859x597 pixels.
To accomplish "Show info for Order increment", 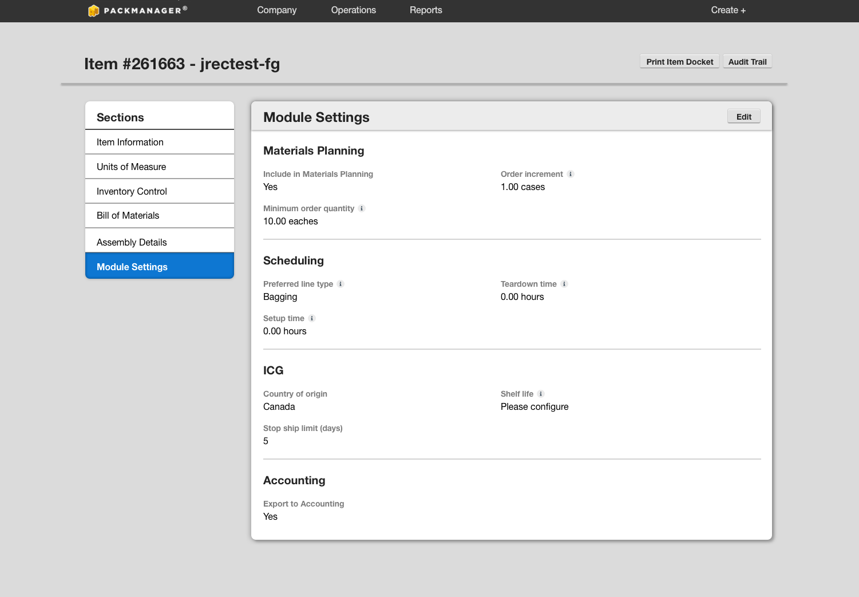I will pyautogui.click(x=571, y=174).
